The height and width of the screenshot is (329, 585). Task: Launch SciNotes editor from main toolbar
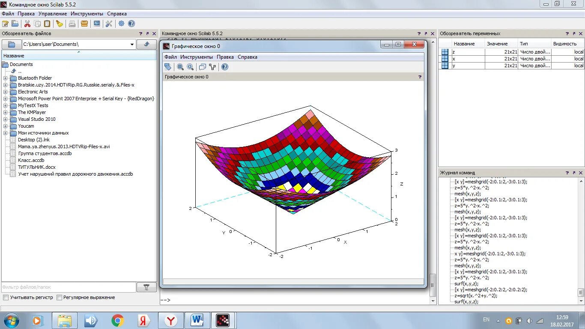(6, 24)
